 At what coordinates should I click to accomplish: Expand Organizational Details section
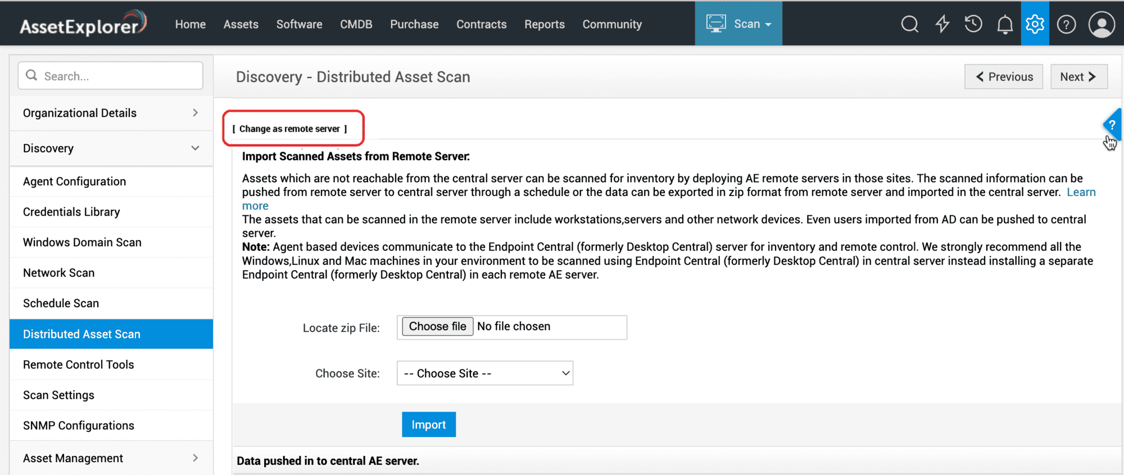coord(111,113)
